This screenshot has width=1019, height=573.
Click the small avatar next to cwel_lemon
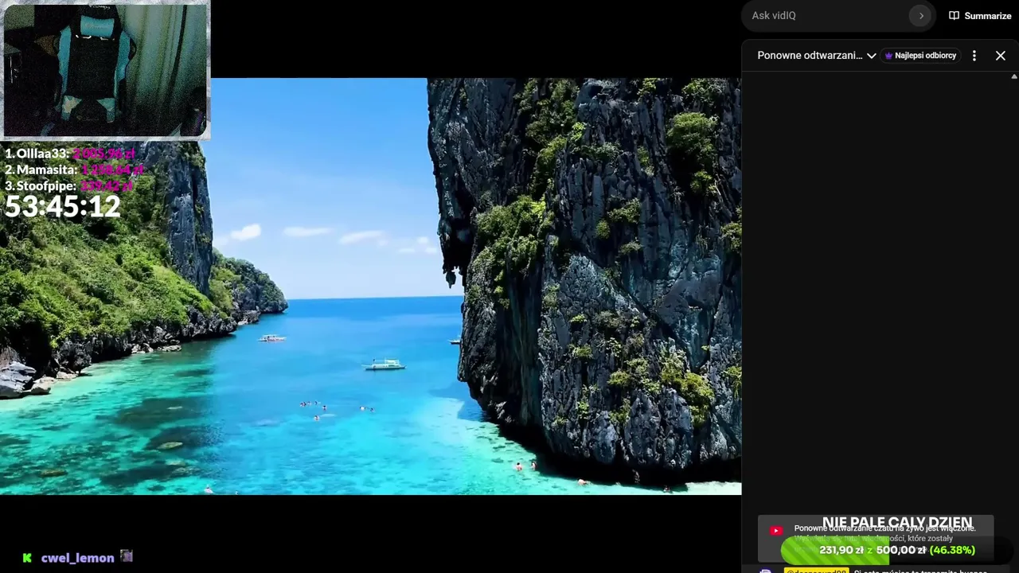click(x=127, y=556)
